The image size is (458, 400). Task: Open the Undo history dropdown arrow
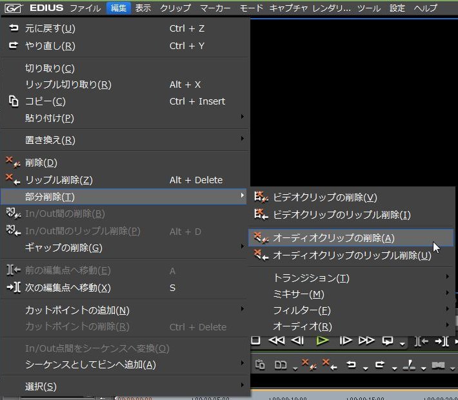(x=365, y=368)
